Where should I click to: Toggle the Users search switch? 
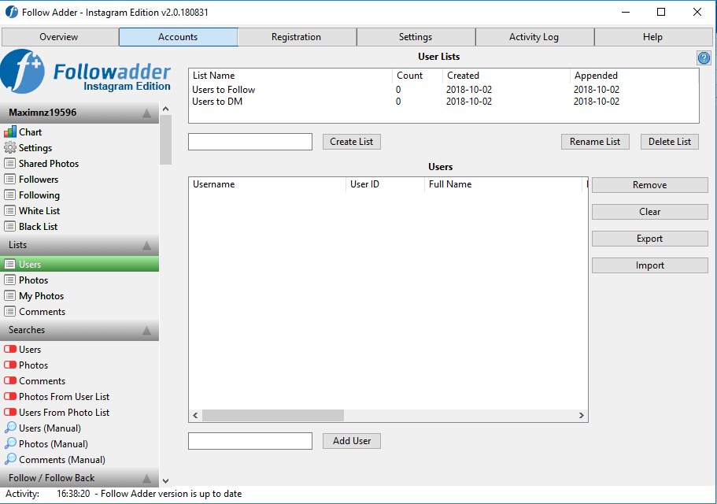point(10,350)
